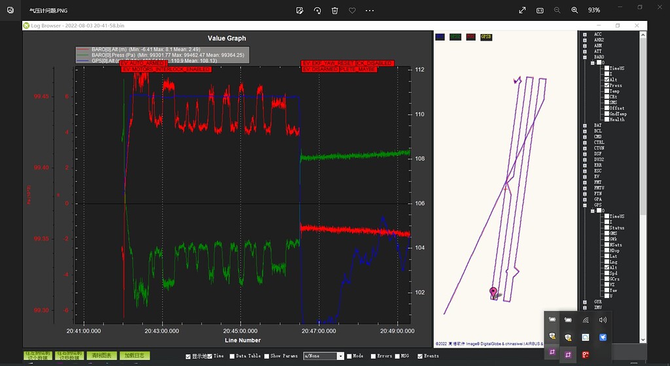Uncheck GPS Alt checkbox
Screen dimensions: 670x366
[607, 267]
